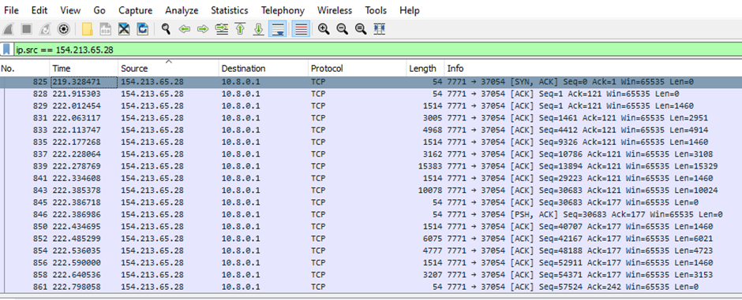Jump to the first packet
742x300 pixels.
coord(240,29)
